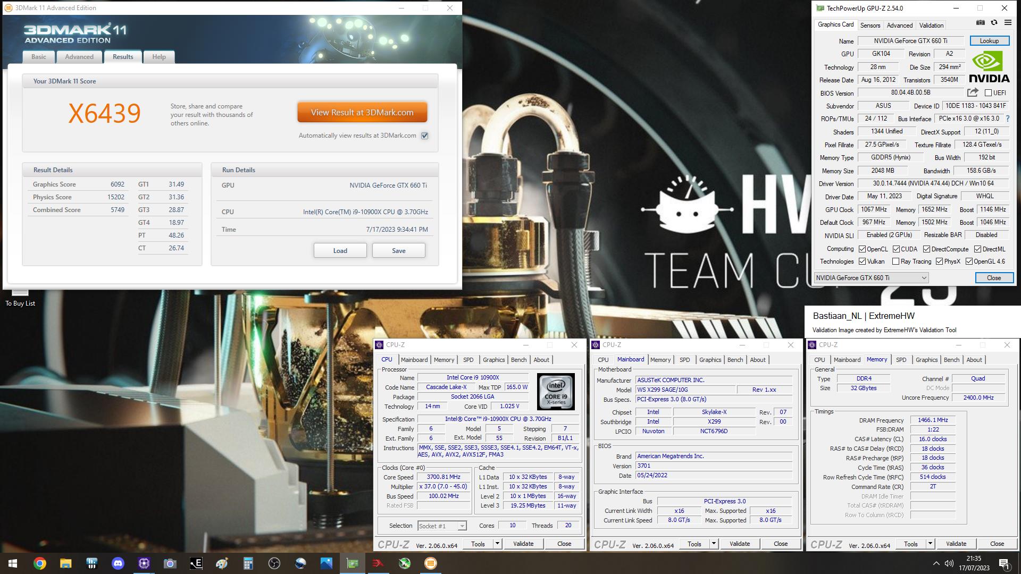Image resolution: width=1021 pixels, height=574 pixels.
Task: Open Epic Games Launcher taskbar icon
Action: click(196, 563)
